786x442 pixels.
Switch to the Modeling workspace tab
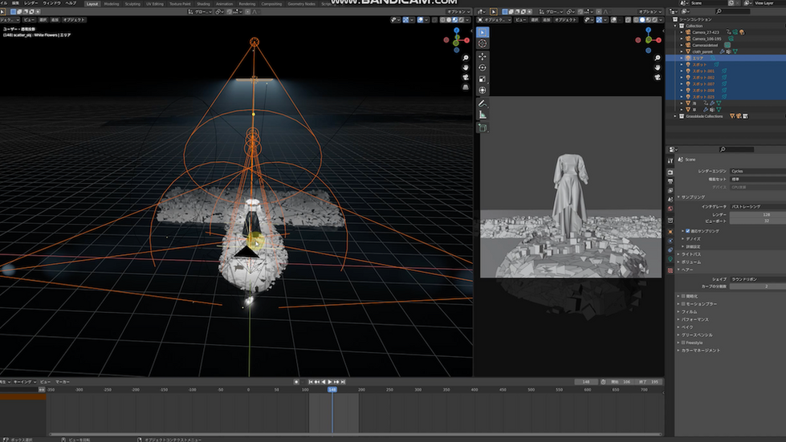(111, 3)
